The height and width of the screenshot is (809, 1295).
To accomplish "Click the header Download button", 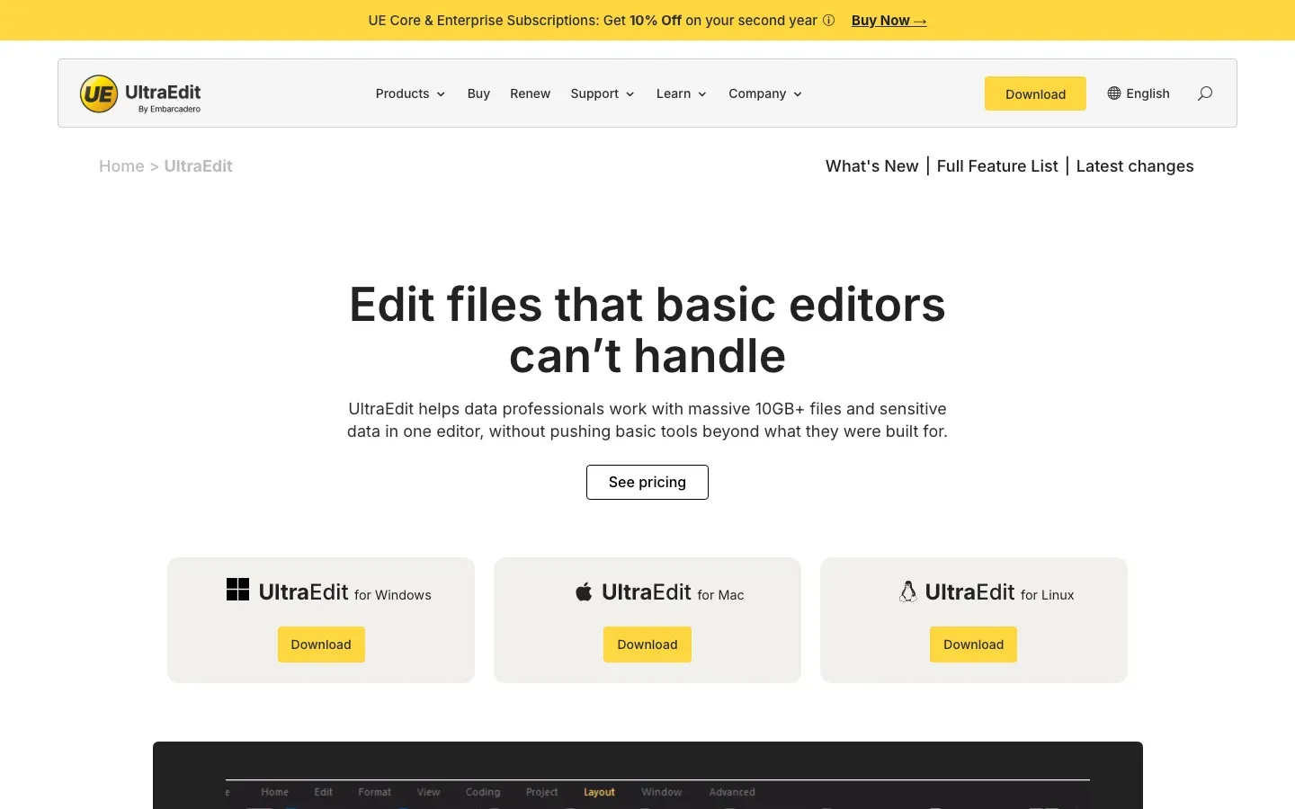I will (x=1035, y=93).
